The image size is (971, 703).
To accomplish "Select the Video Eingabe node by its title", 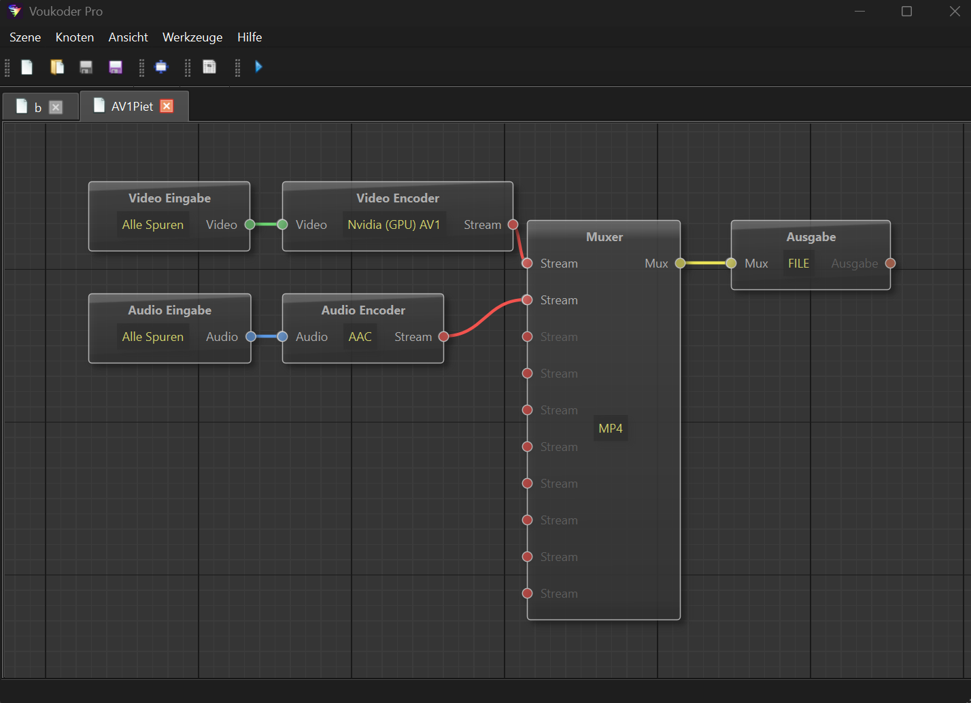I will click(169, 198).
